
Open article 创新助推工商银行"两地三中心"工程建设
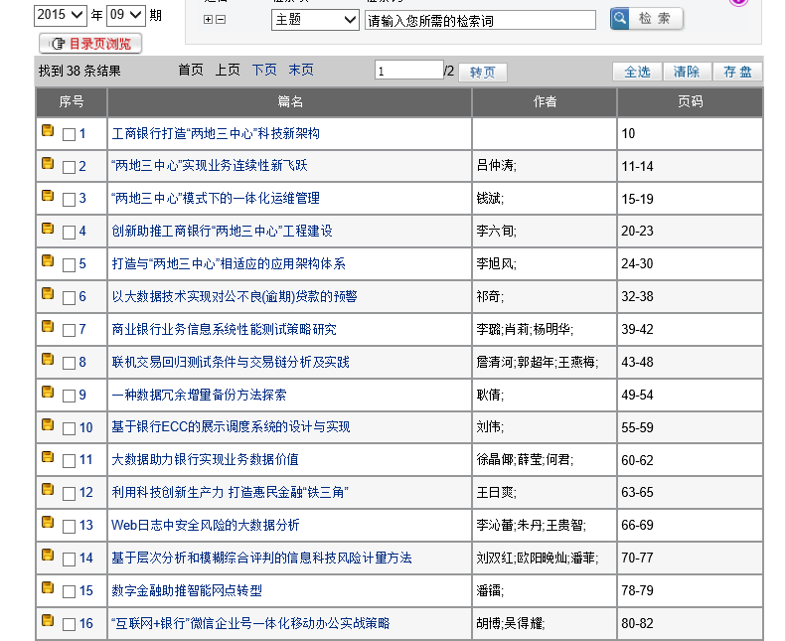(x=222, y=231)
